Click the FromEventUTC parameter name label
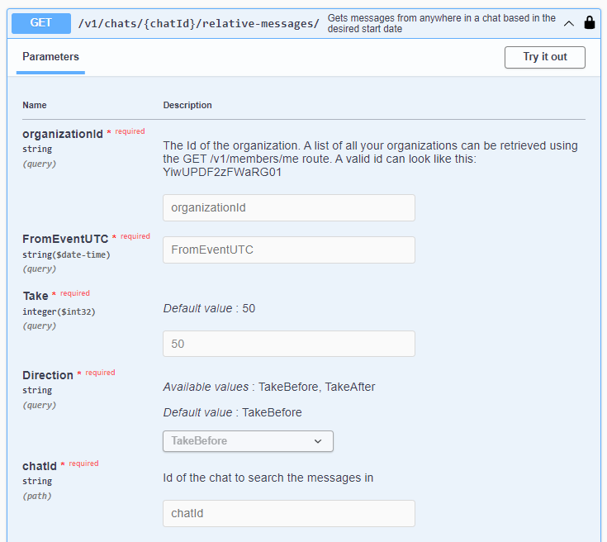 pyautogui.click(x=64, y=239)
